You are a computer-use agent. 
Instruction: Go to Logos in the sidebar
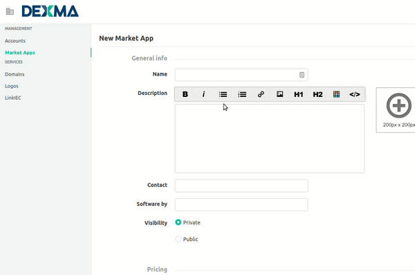(11, 86)
